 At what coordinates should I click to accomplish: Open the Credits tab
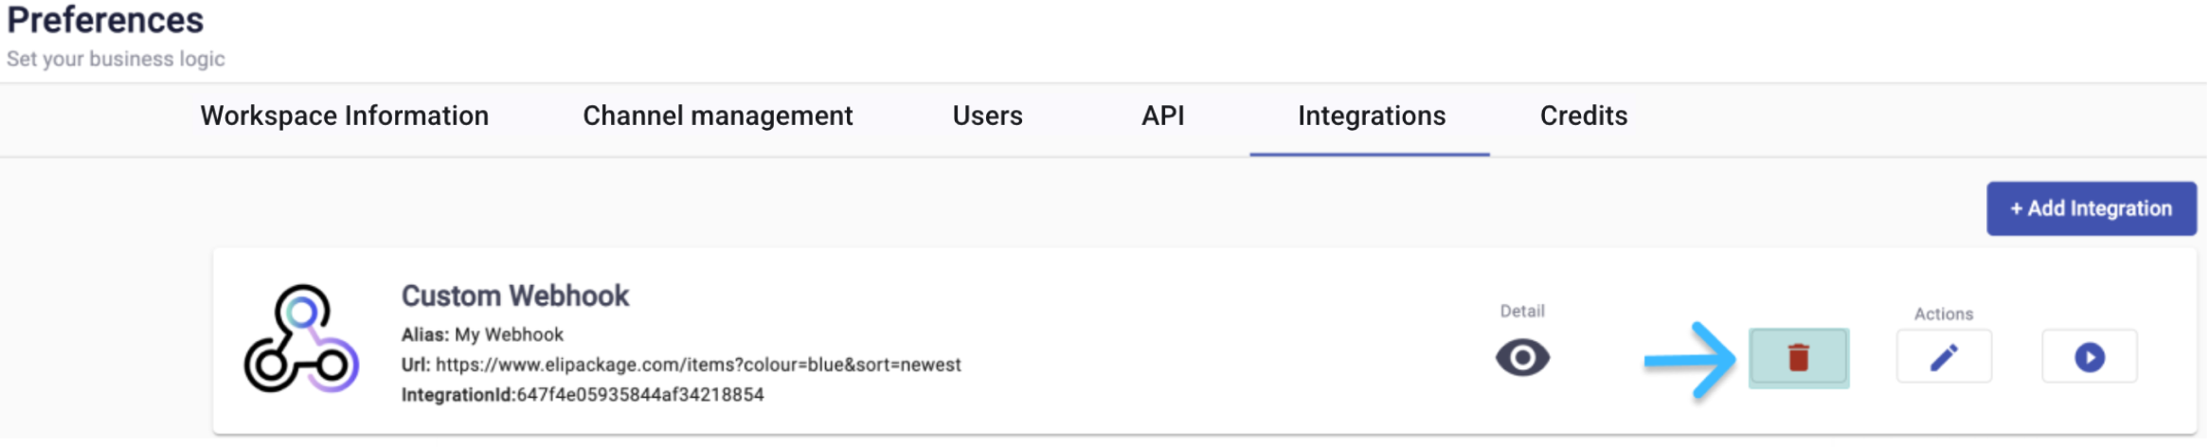(1584, 116)
